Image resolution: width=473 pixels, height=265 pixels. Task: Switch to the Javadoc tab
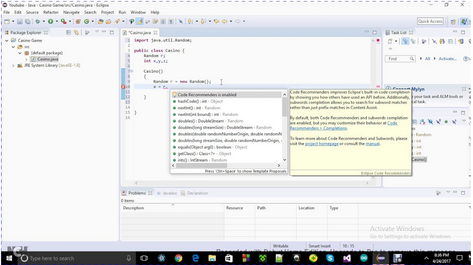pos(170,193)
